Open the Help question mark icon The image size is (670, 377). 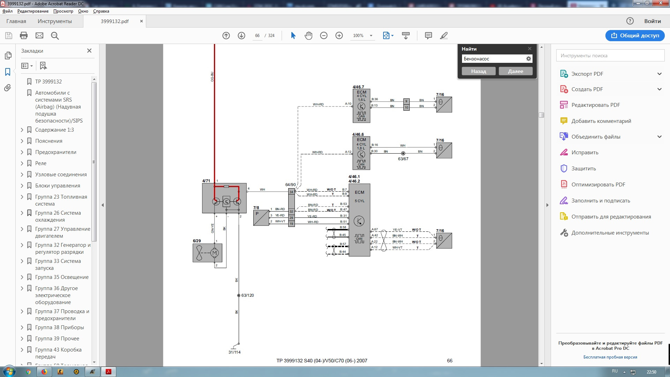coord(630,21)
